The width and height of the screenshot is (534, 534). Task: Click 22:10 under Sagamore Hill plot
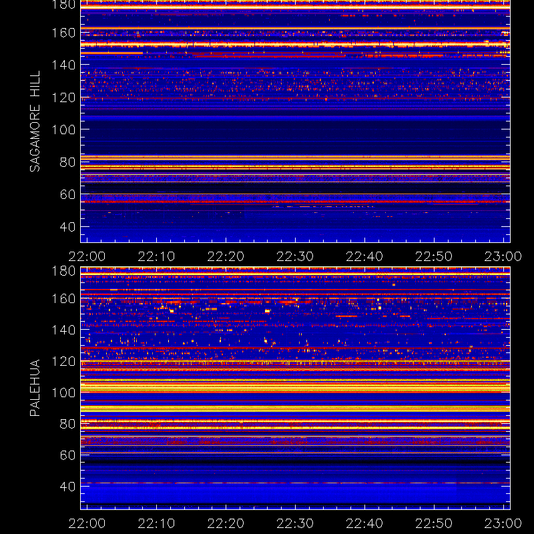click(x=156, y=256)
